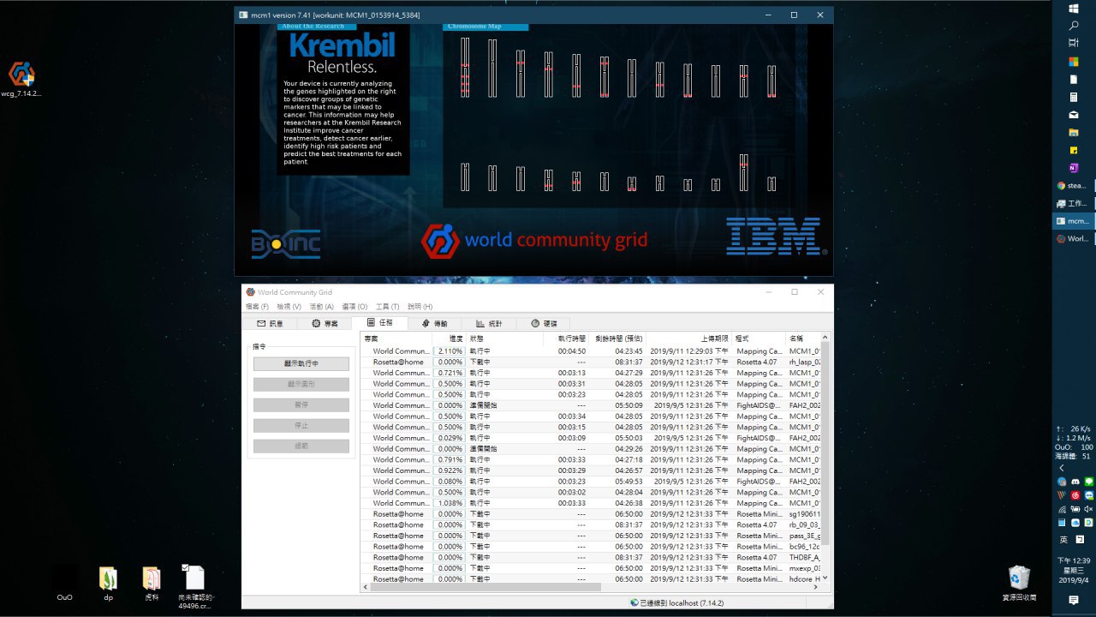
Task: Sort by 剩餘時間 (預估) column header
Action: pos(617,339)
